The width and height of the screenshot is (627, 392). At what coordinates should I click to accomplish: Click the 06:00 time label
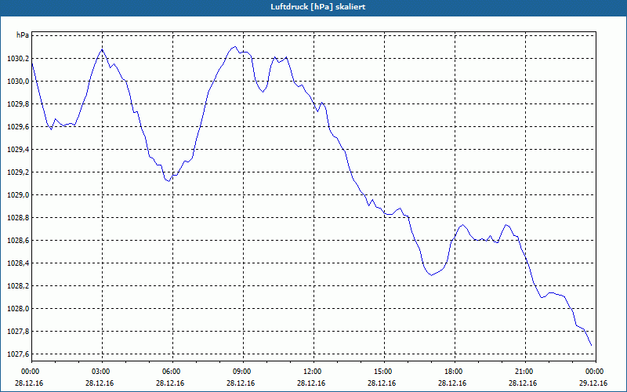(172, 372)
